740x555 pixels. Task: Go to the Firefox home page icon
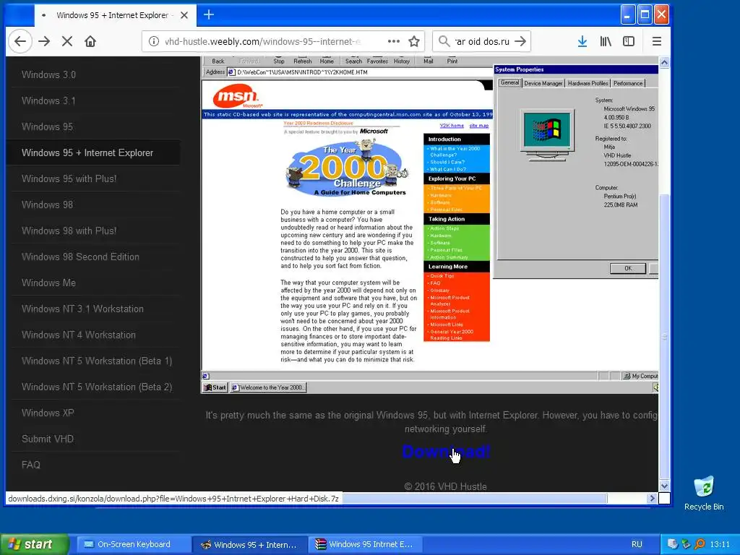pyautogui.click(x=90, y=41)
